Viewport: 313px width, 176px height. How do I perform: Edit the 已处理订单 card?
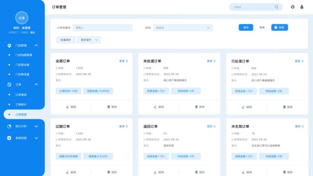(247, 107)
